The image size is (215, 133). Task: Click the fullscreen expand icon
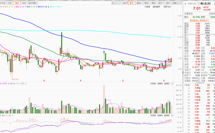181,3
